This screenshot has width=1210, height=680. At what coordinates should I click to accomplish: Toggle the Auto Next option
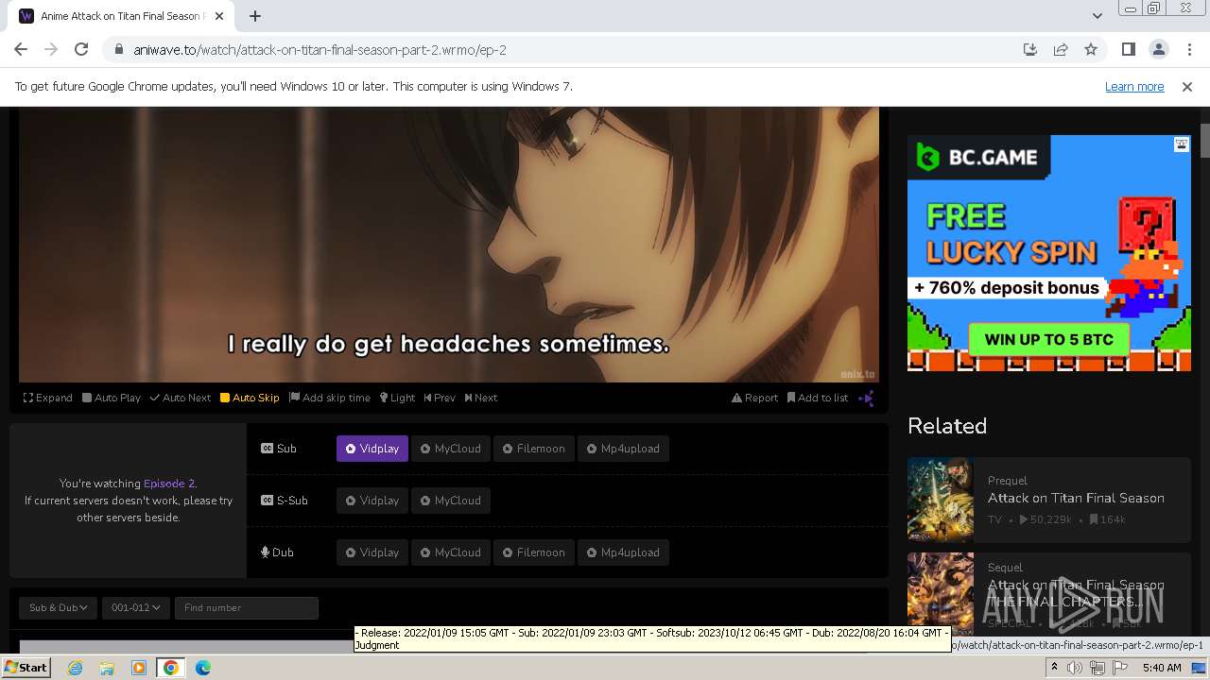[181, 398]
